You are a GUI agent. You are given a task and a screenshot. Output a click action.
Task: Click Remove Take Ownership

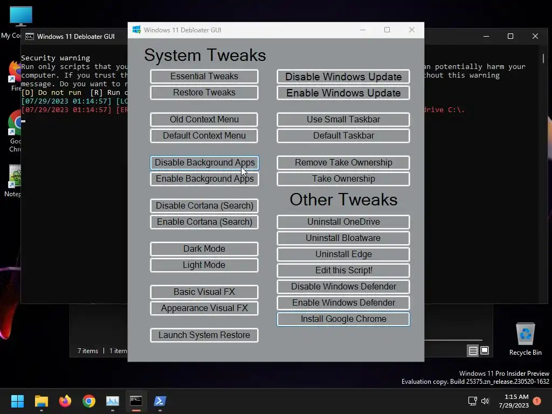click(343, 163)
